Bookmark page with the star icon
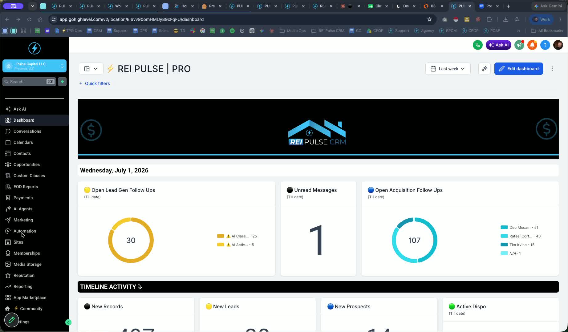Image resolution: width=568 pixels, height=332 pixels. (429, 19)
